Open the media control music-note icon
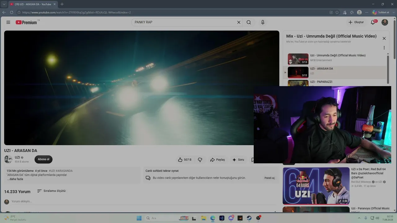Viewport: 397px width, 223px height. click(x=345, y=12)
